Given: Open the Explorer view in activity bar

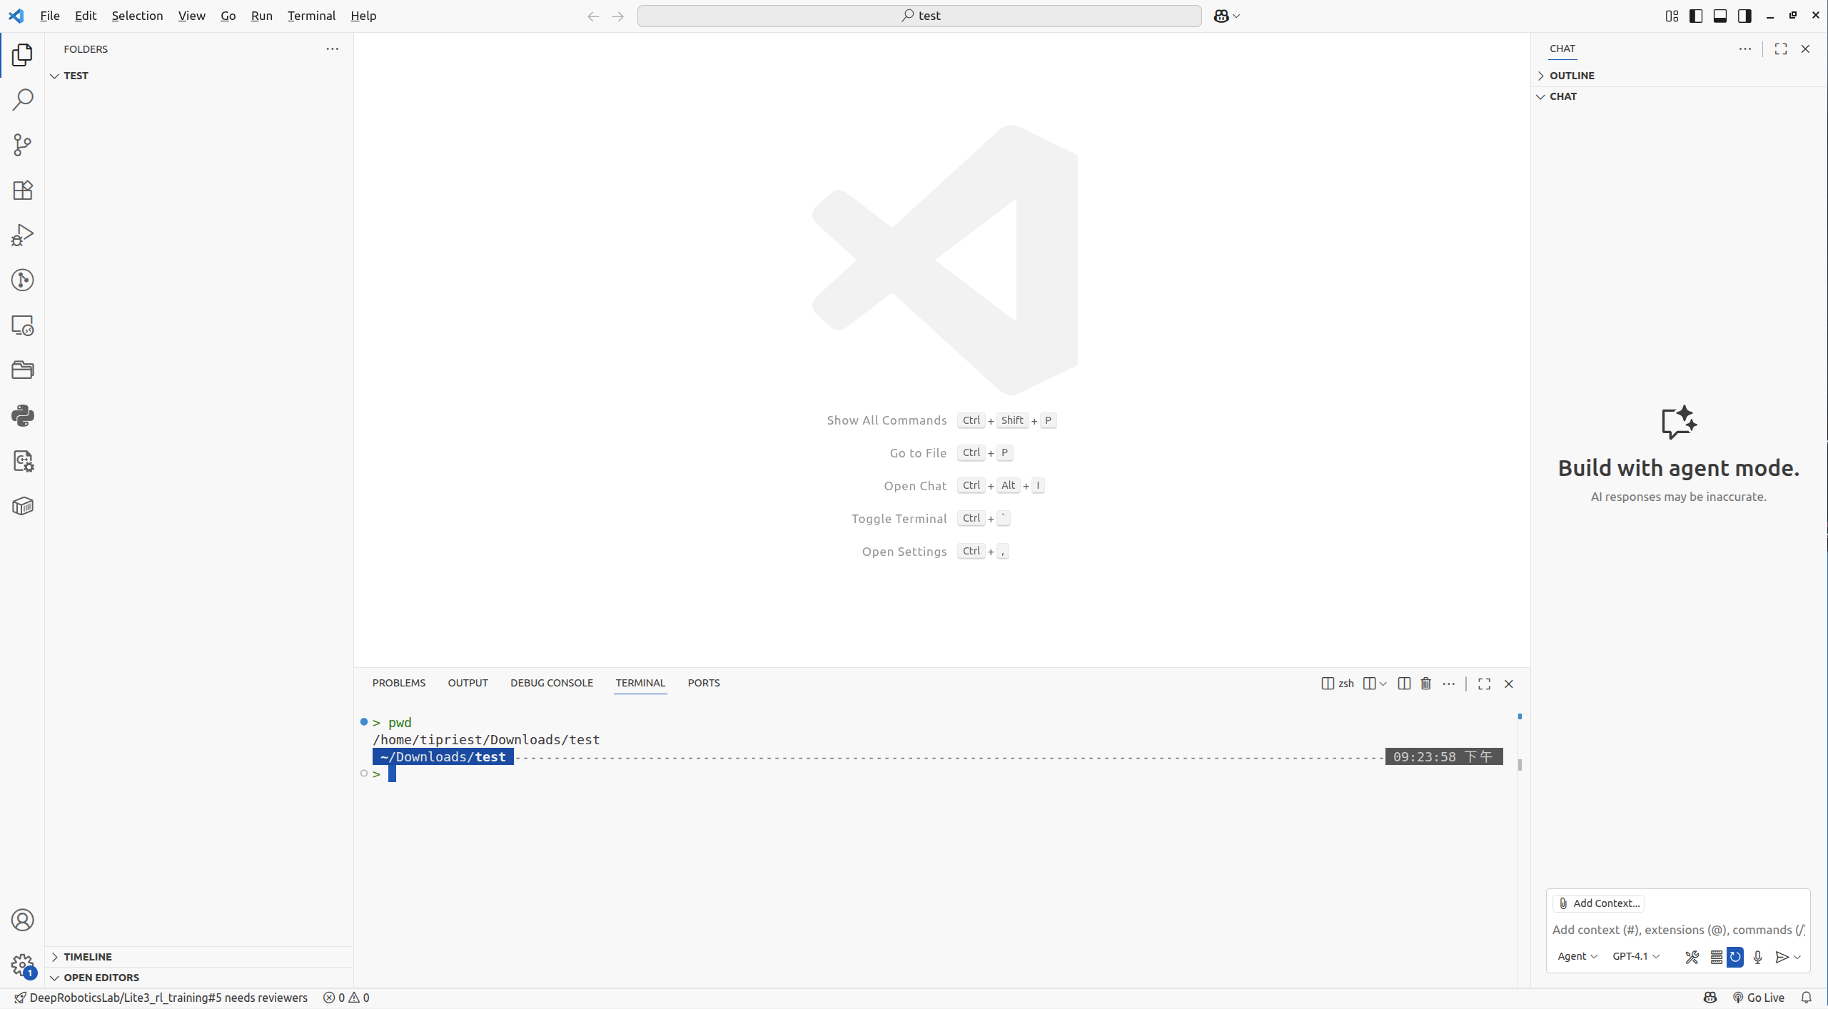Looking at the screenshot, I should point(22,55).
